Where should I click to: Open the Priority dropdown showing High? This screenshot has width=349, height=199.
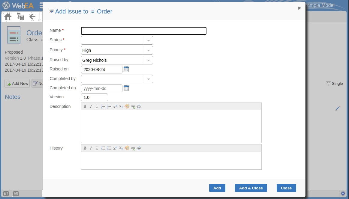[x=148, y=50]
